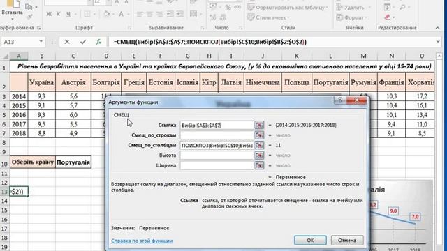This screenshot has height=251, width=447.
Task: Click the font color A icon
Action: (x=121, y=14)
